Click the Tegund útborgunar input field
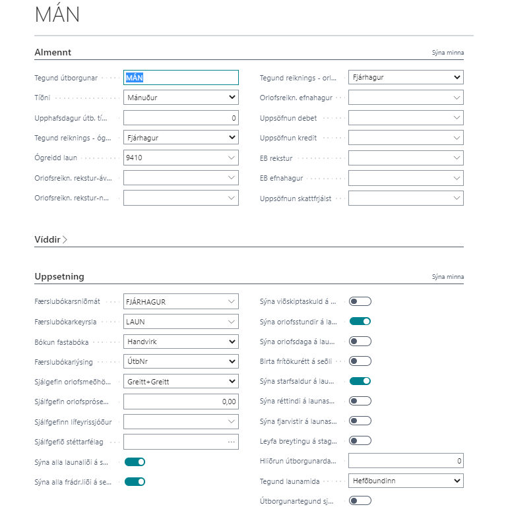This screenshot has height=509, width=506. [x=181, y=78]
